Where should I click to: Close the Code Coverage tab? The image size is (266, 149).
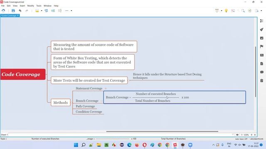click(x=18, y=15)
